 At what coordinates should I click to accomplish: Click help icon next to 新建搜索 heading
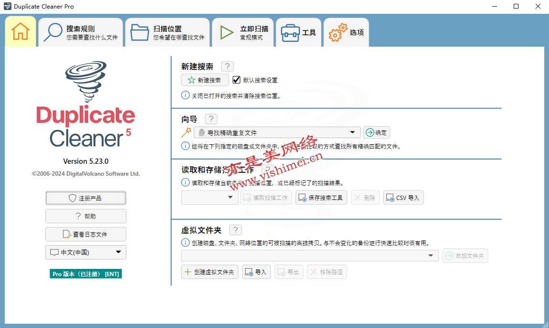click(x=228, y=66)
